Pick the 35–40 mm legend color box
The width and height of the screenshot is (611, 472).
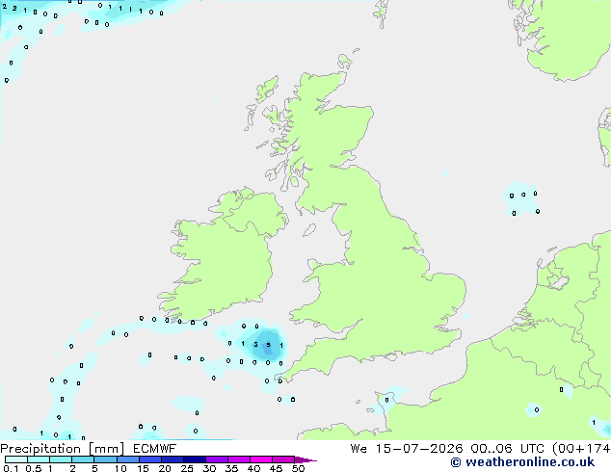239,459
